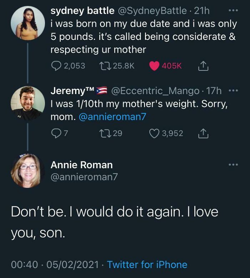Retweet Jeremy's tweet
The width and height of the screenshot is (250, 278).
(x=106, y=133)
